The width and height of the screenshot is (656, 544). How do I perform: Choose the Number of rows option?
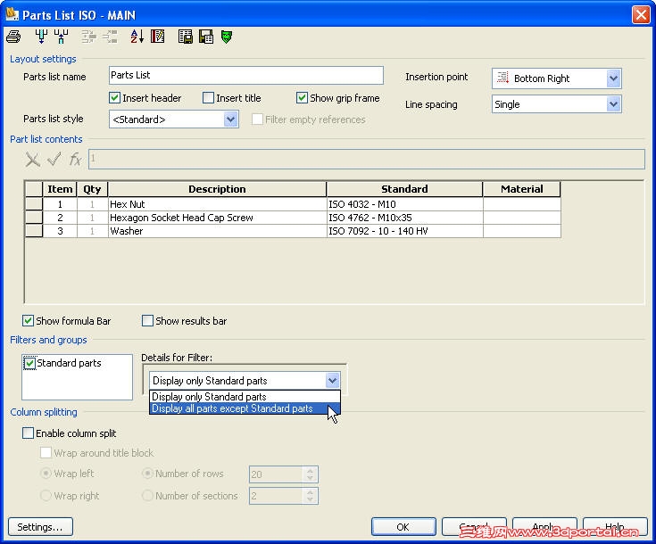[x=147, y=474]
